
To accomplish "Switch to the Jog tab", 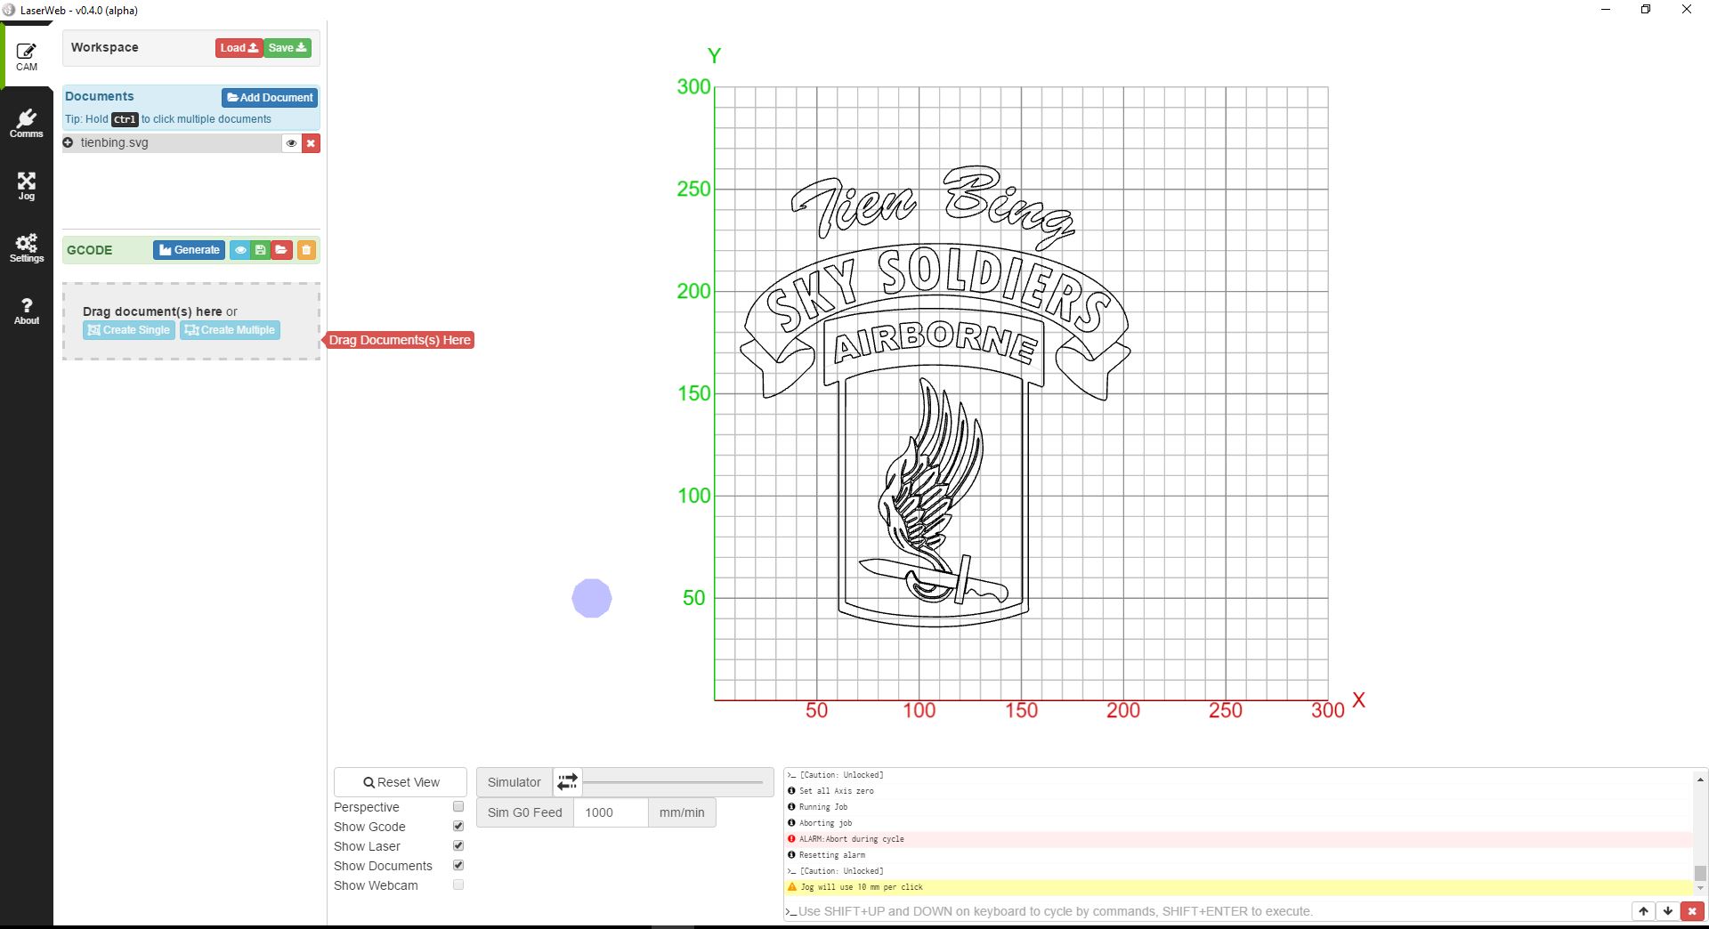I will pos(27,186).
